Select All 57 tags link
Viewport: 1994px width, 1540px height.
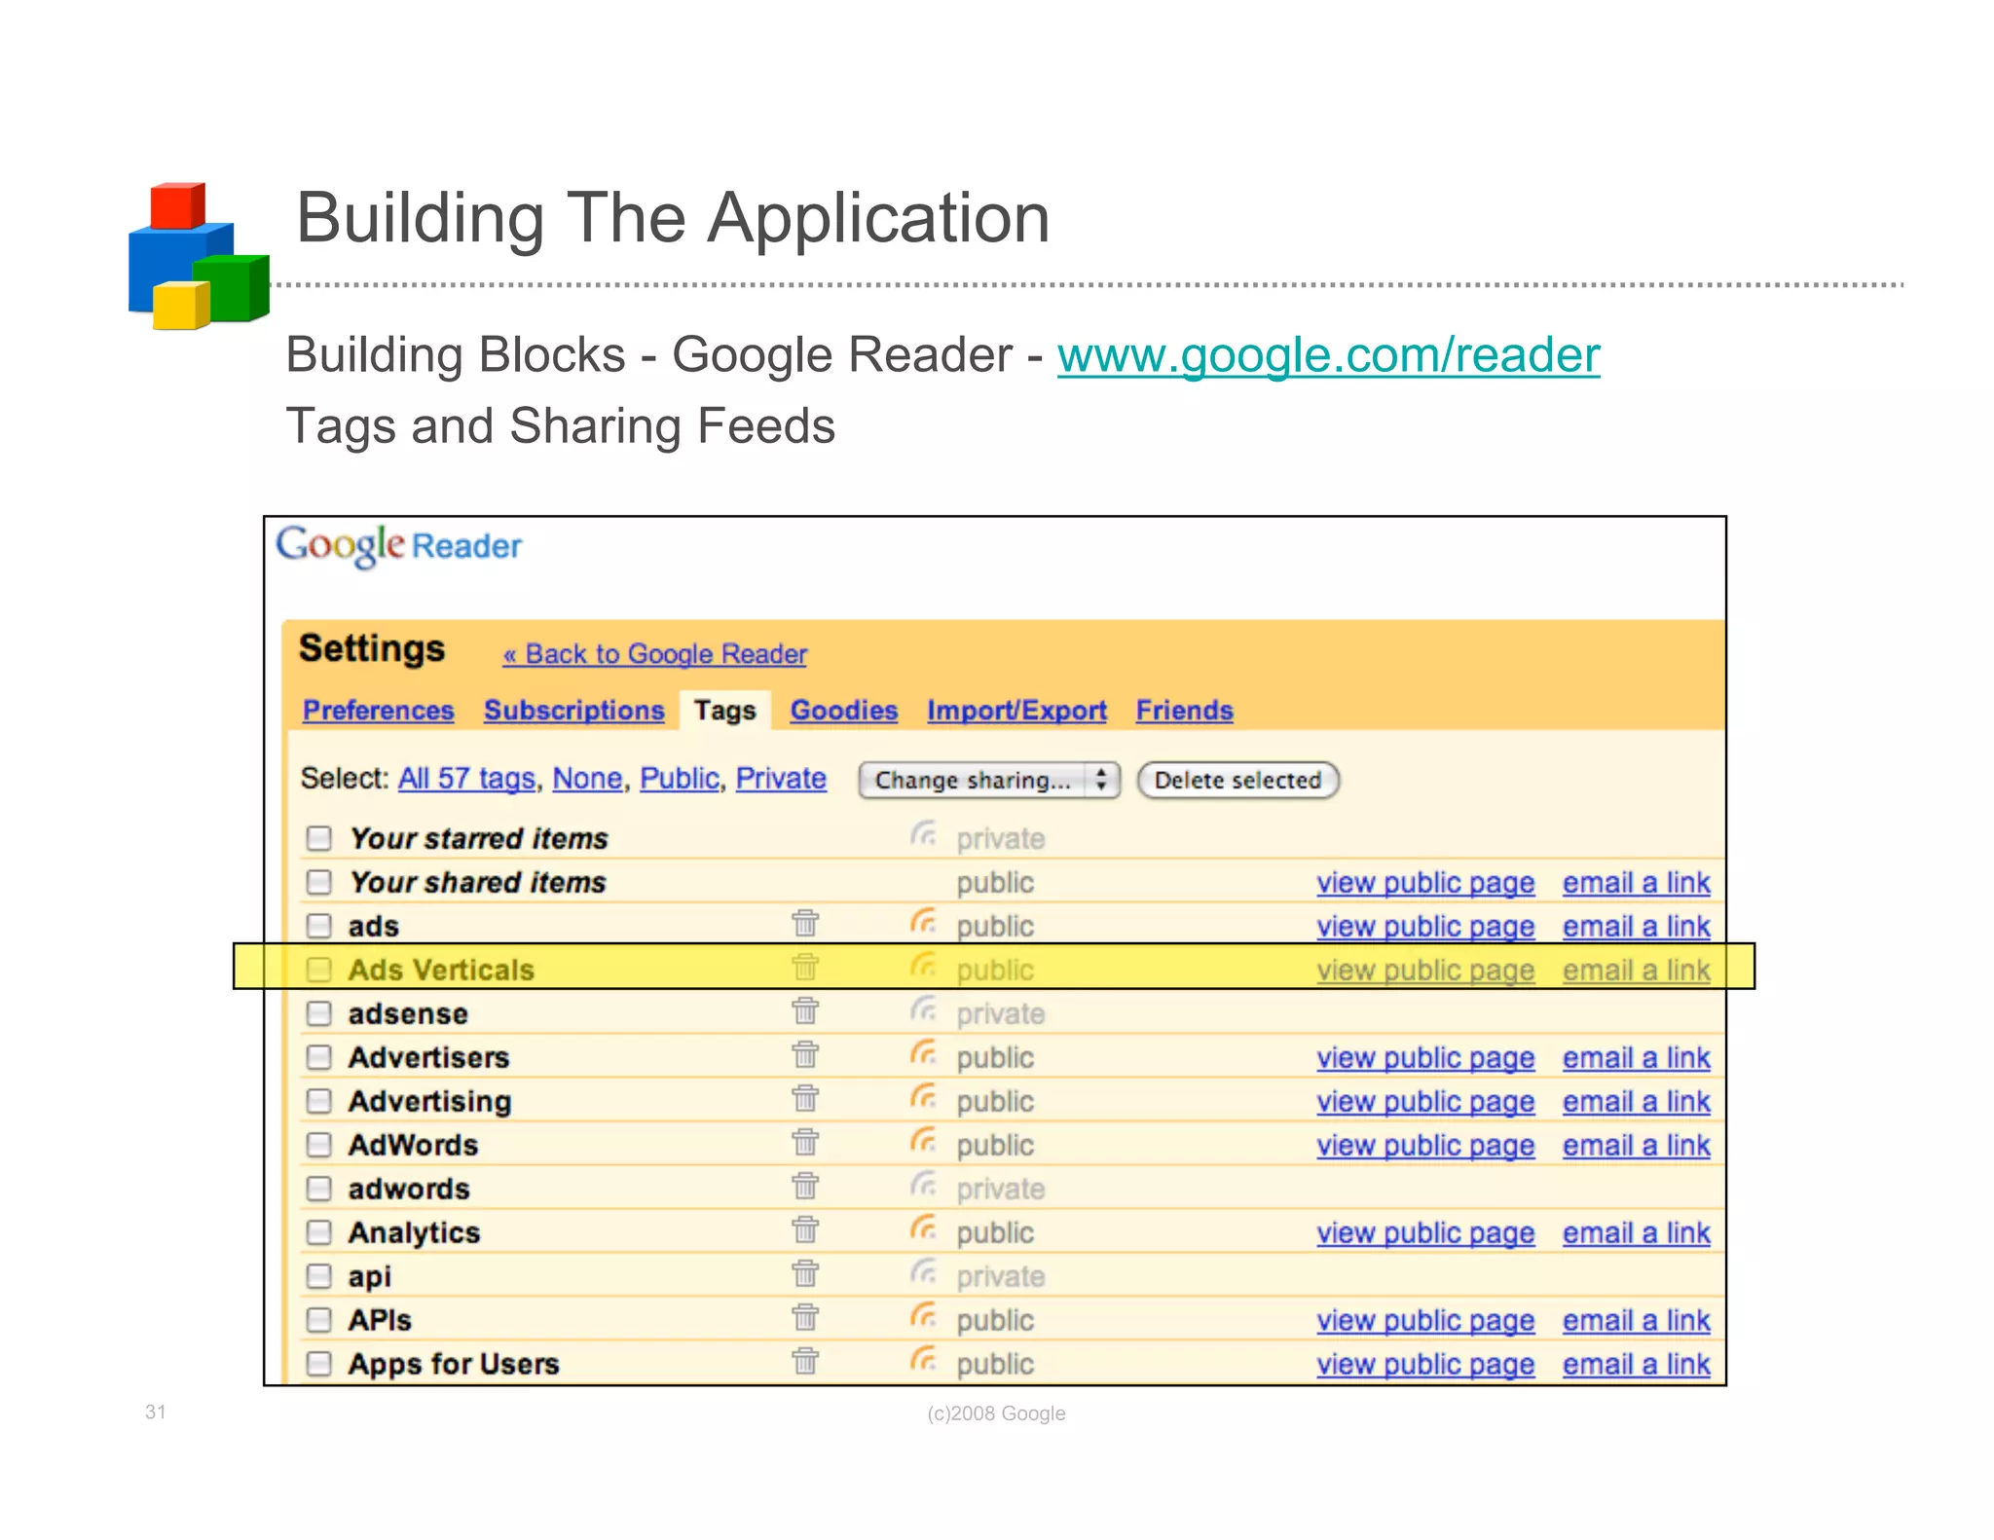(x=466, y=779)
